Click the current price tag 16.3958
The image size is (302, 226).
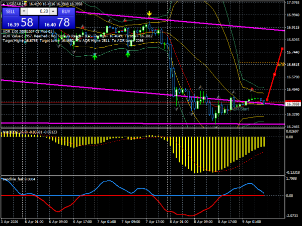293,104
